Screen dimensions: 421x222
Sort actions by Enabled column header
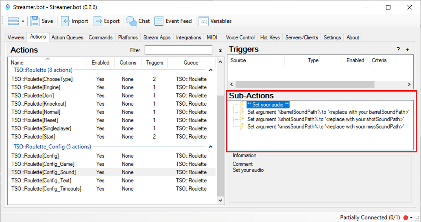pyautogui.click(x=100, y=63)
